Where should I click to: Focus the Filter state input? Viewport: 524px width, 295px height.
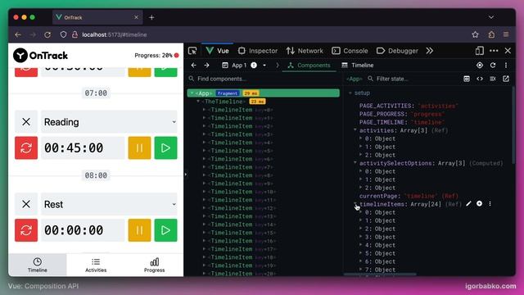click(x=414, y=79)
